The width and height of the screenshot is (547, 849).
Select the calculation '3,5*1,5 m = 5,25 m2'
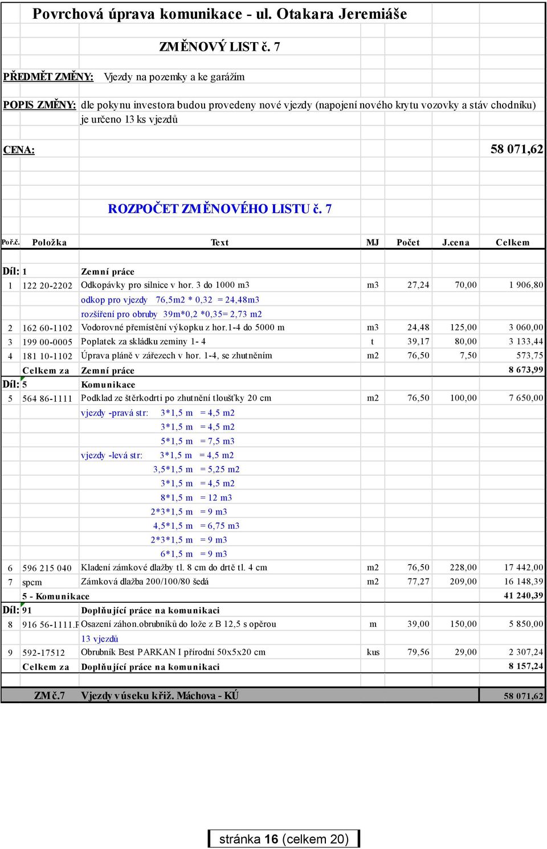[196, 470]
